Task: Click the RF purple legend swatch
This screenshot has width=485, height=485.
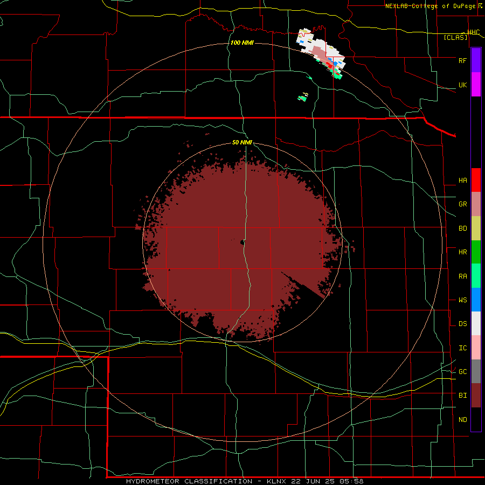Action: coord(476,60)
